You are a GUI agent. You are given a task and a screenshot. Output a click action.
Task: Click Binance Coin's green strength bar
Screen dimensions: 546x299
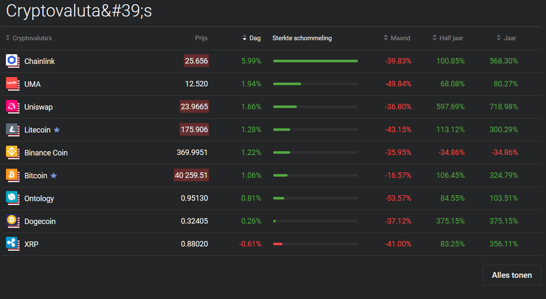[x=282, y=152]
